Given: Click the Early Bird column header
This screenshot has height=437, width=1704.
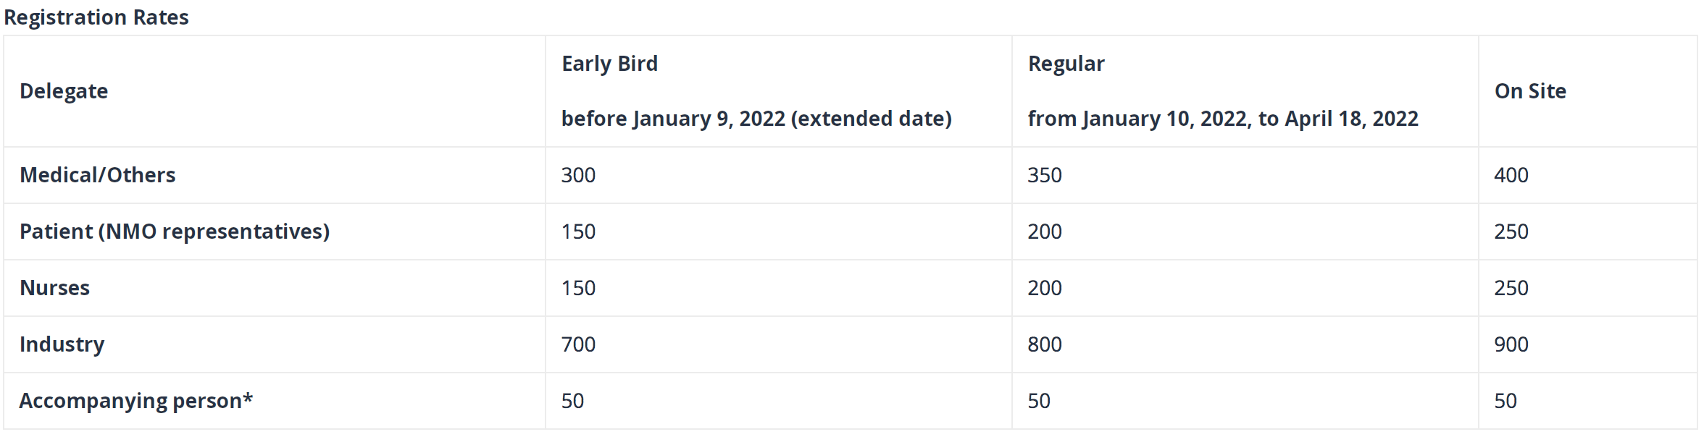Looking at the screenshot, I should pos(609,64).
